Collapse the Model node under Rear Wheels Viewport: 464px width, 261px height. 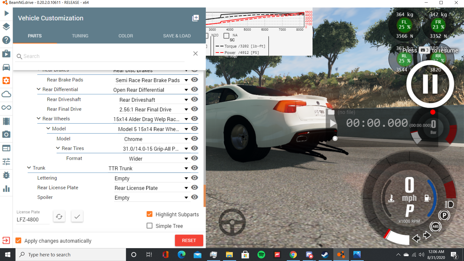pyautogui.click(x=48, y=128)
